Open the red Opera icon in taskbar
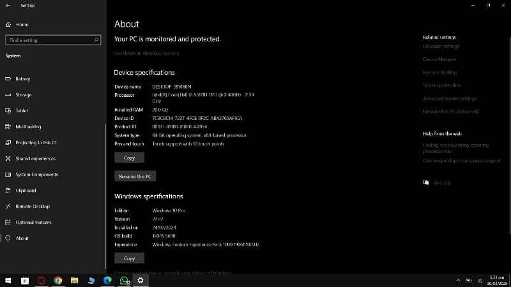511x287 pixels. point(42,281)
